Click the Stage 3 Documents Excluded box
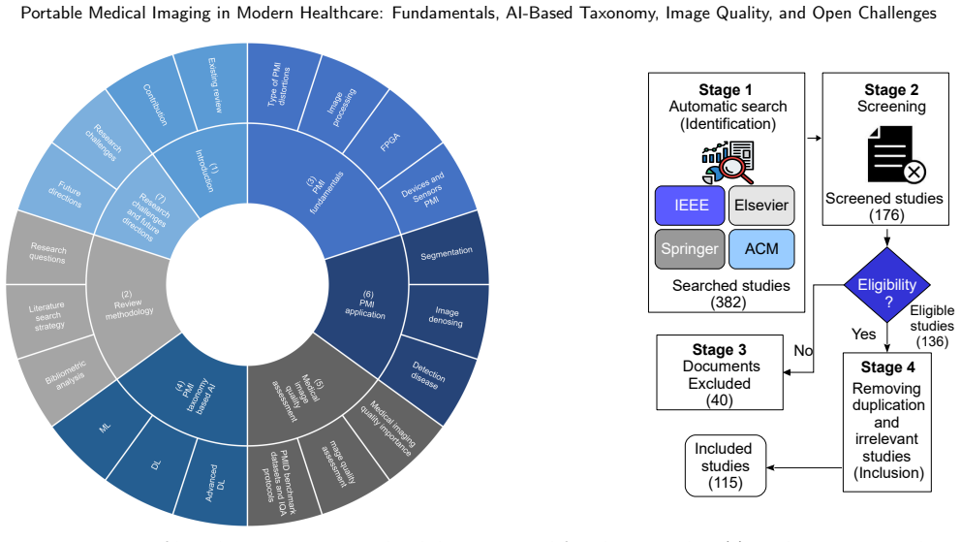The image size is (961, 542). coord(720,372)
